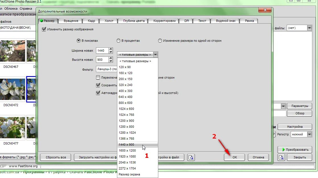This screenshot has height=178, width=318.
Task: Choose 160 x 120 size preset
Action: pyautogui.click(x=138, y=73)
